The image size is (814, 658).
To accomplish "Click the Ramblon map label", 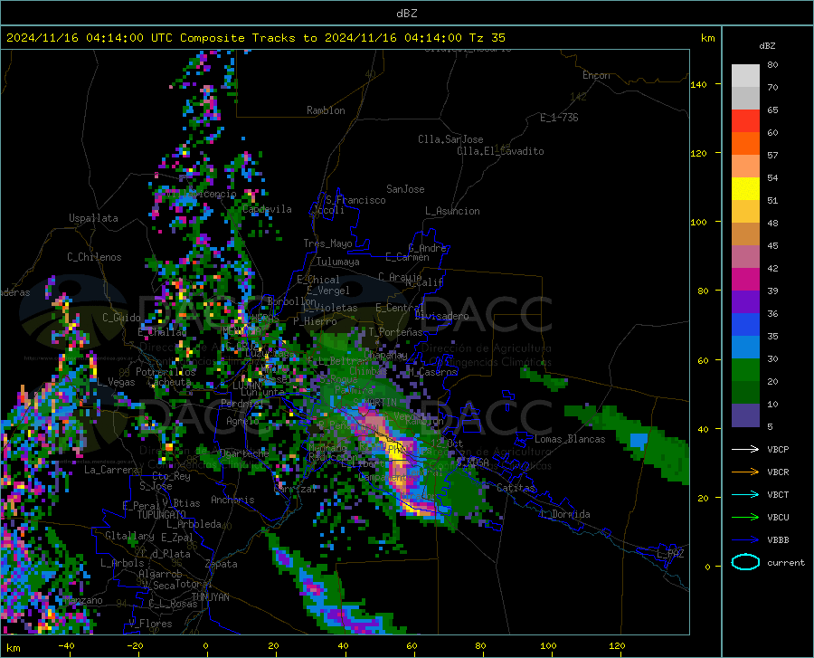I will point(326,110).
